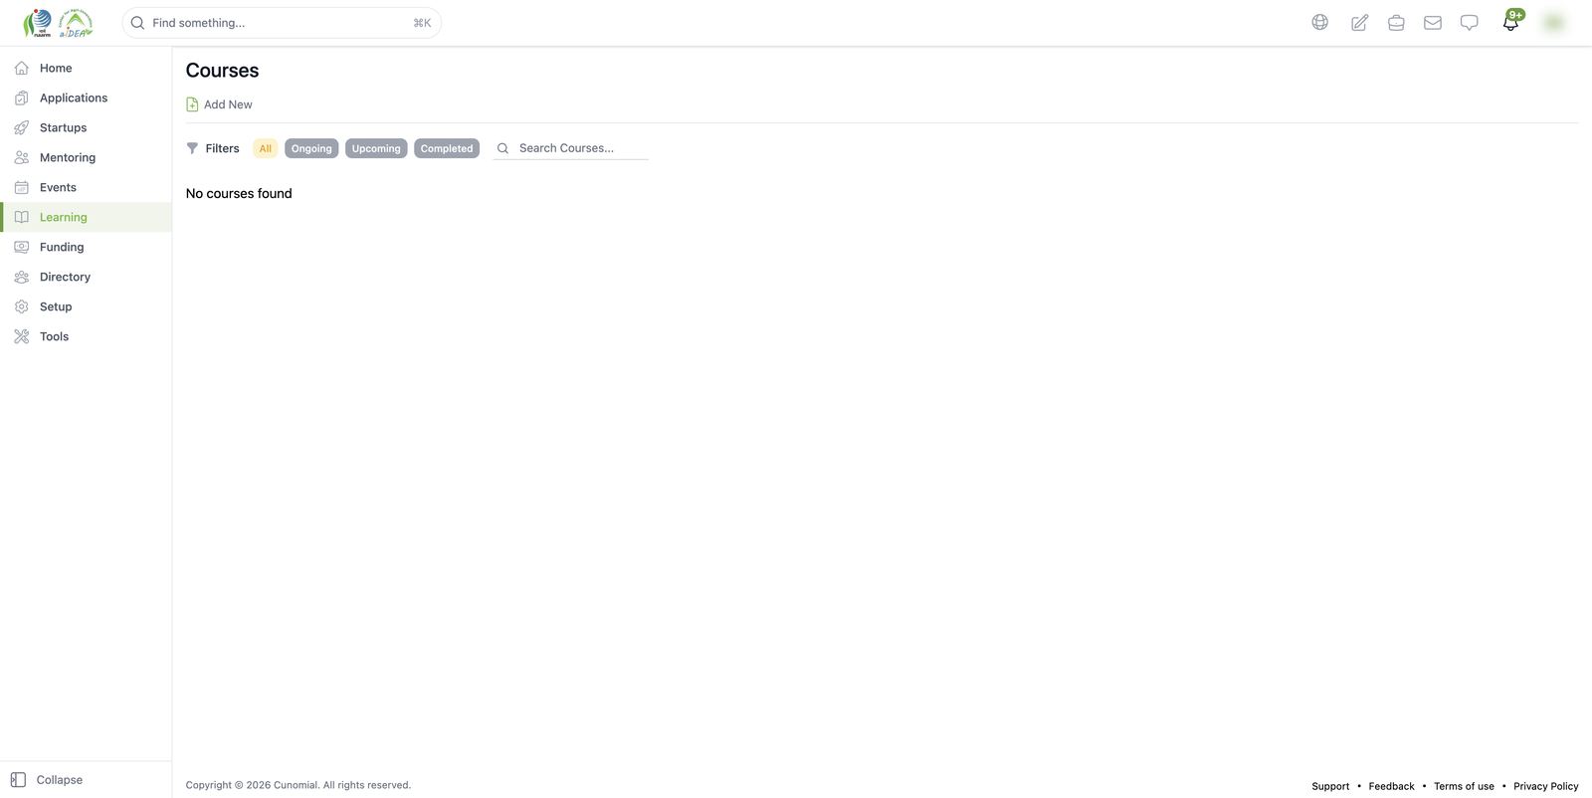Viewport: 1592px width, 798px height.
Task: Click the Find something global search field
Action: pyautogui.click(x=282, y=23)
